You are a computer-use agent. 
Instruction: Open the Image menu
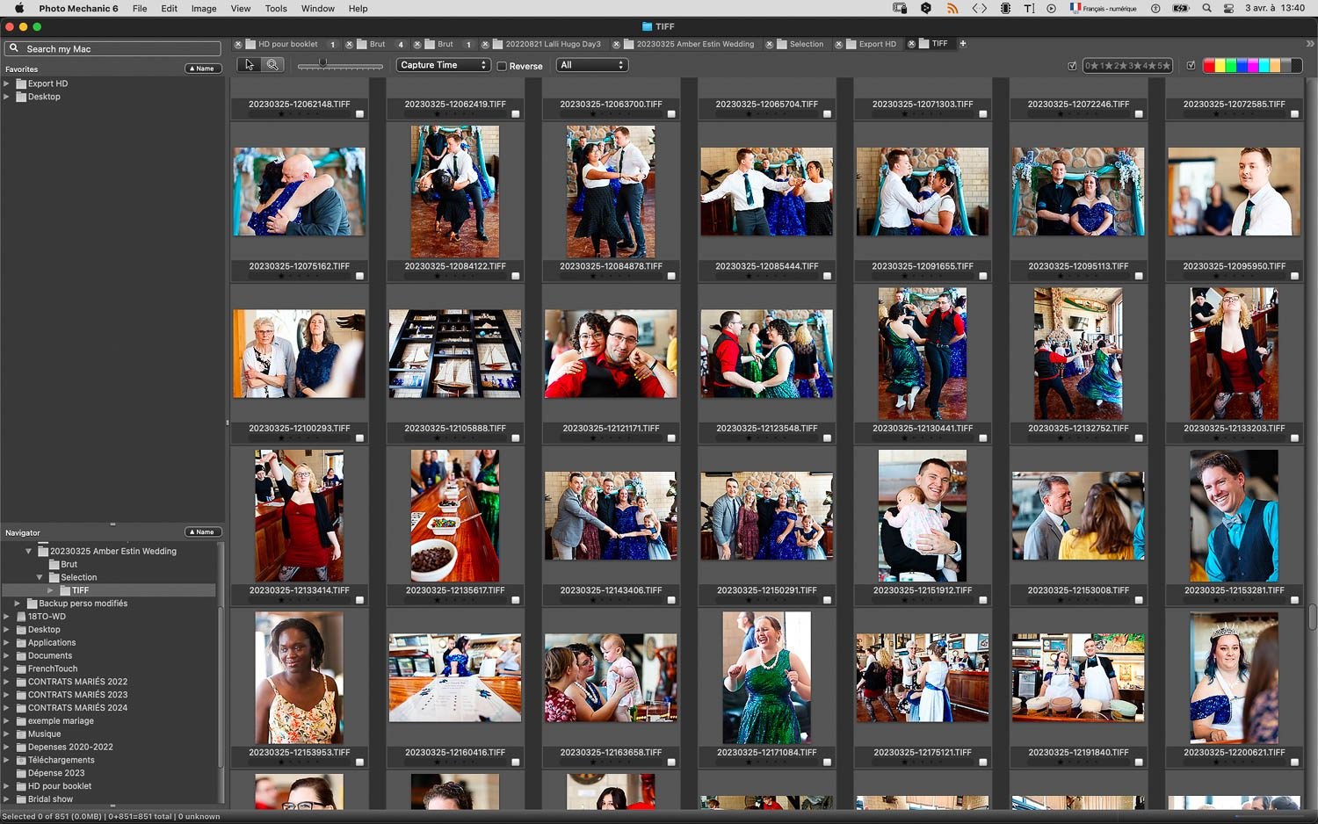pyautogui.click(x=204, y=8)
